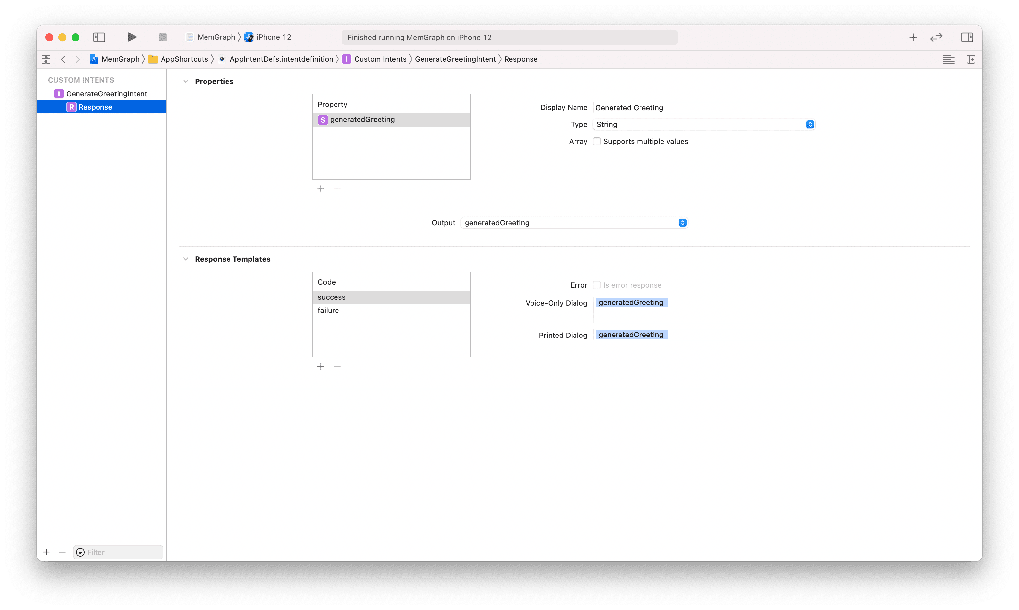Collapse the Properties section
This screenshot has width=1019, height=610.
pyautogui.click(x=186, y=81)
